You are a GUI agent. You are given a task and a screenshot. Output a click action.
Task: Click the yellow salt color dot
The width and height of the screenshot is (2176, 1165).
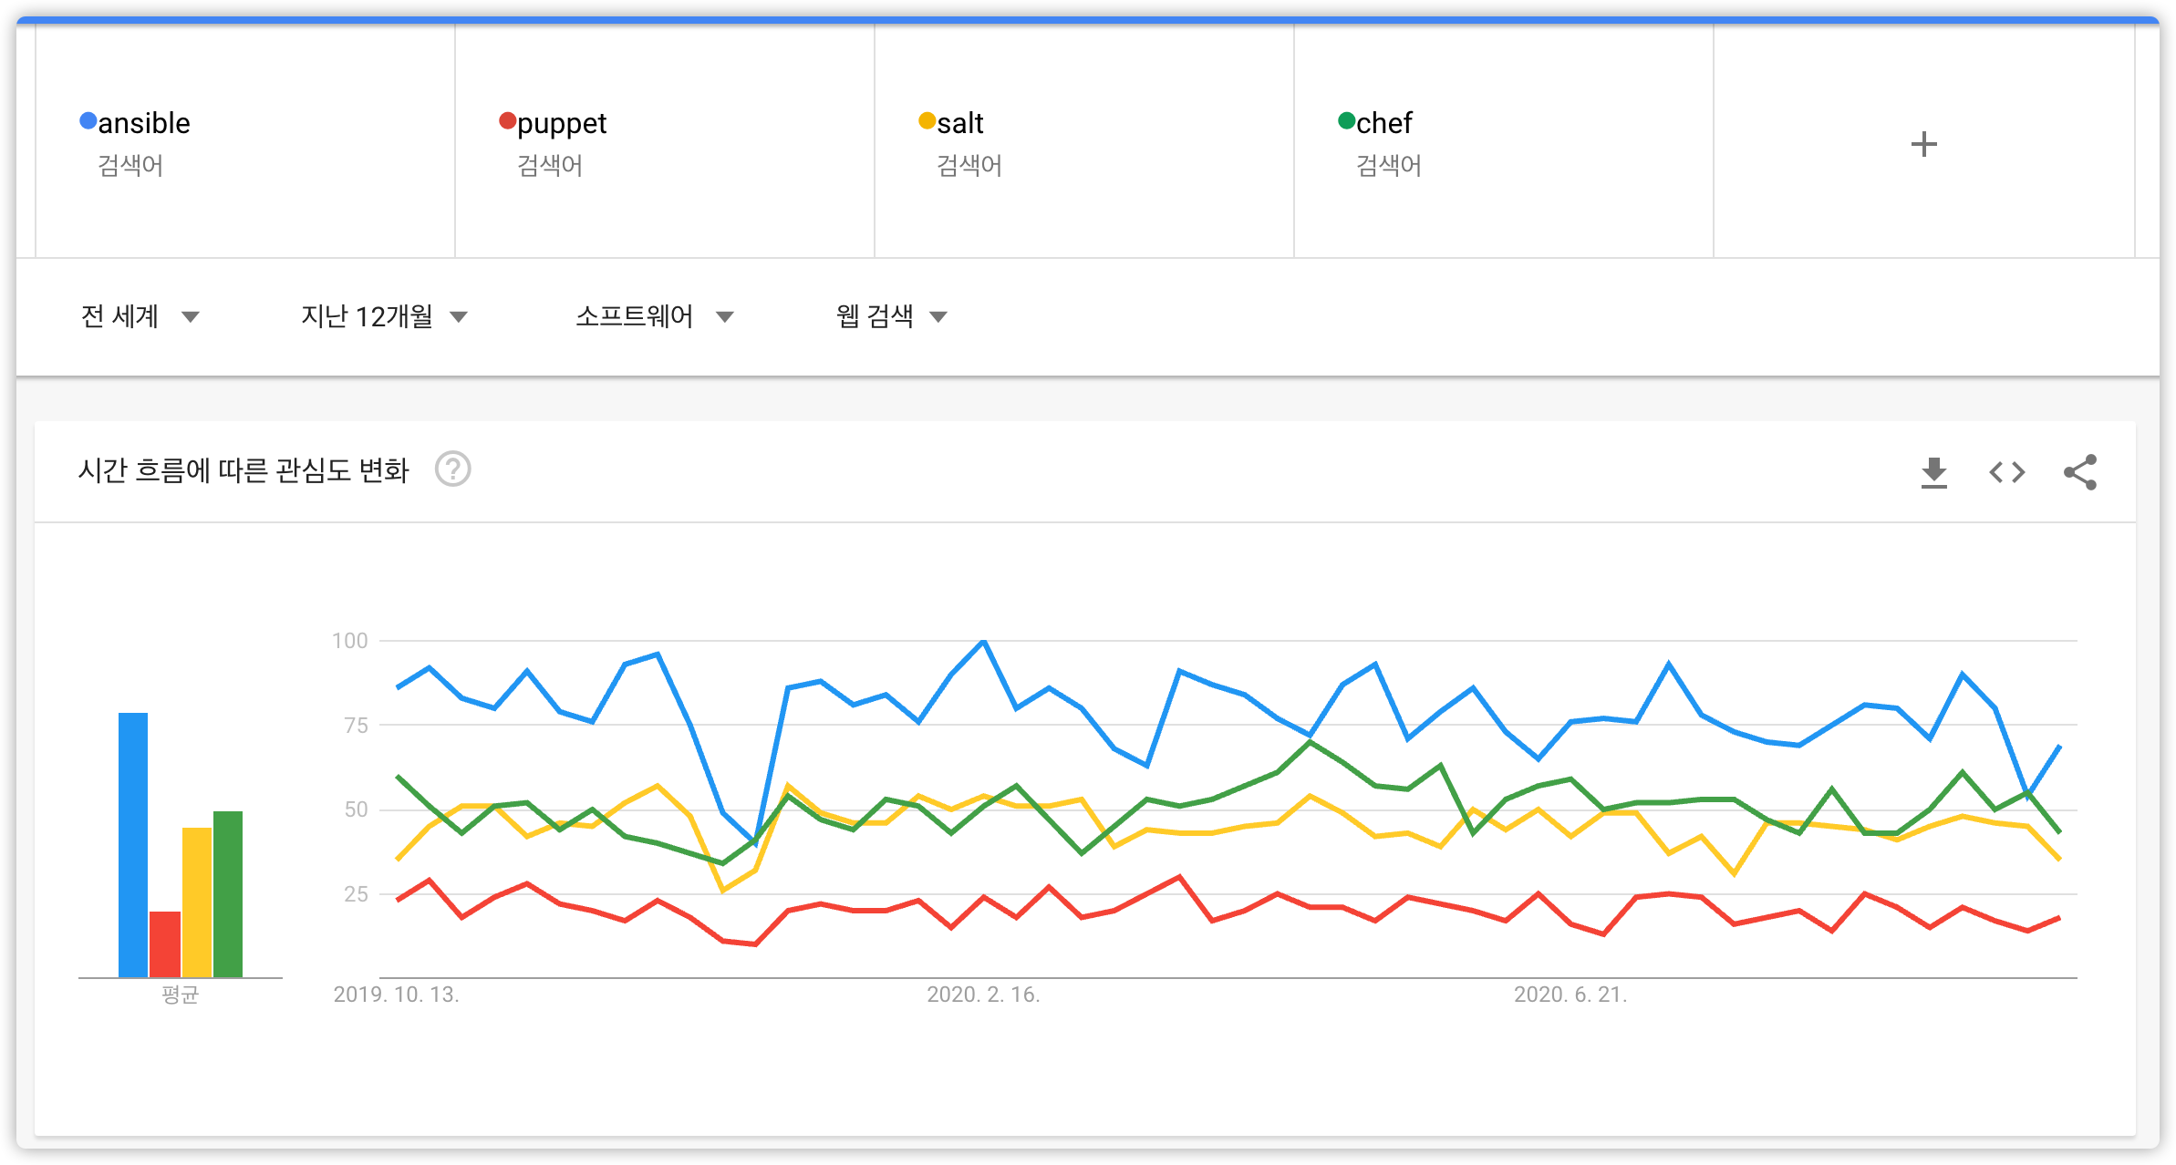(x=927, y=120)
